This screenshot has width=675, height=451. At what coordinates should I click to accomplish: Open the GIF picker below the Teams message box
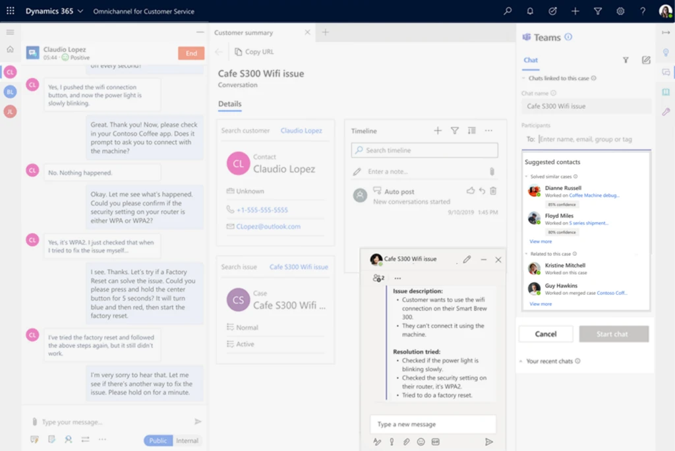tap(435, 442)
